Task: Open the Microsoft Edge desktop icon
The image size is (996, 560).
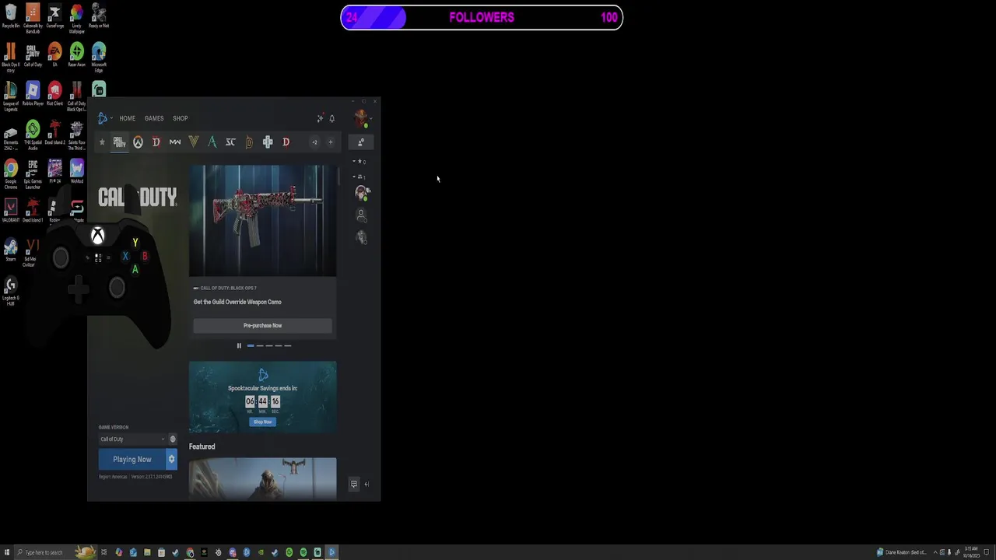Action: click(99, 57)
